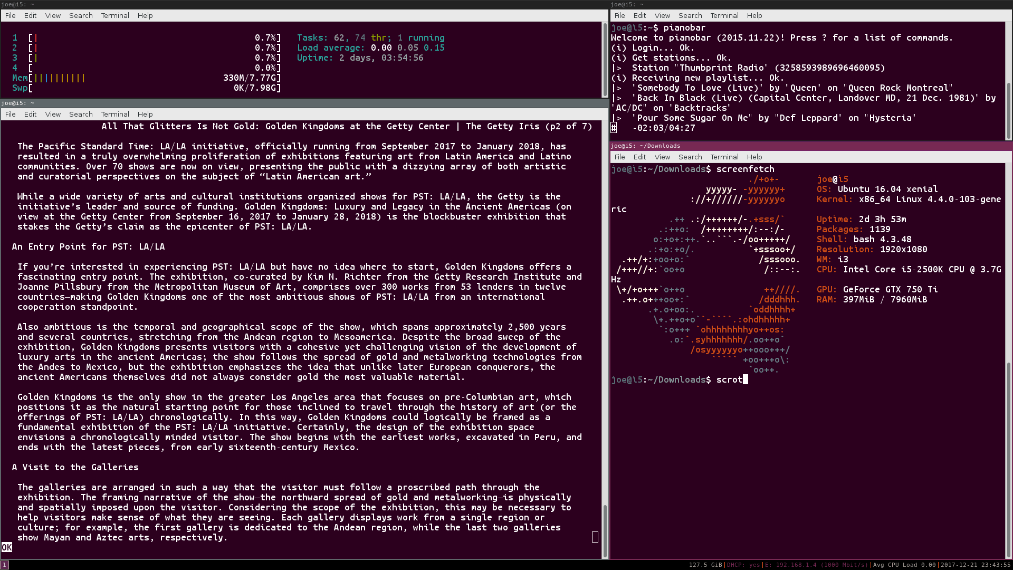The height and width of the screenshot is (570, 1013).
Task: Open Terminal menu in Getty article terminal
Action: (x=115, y=114)
